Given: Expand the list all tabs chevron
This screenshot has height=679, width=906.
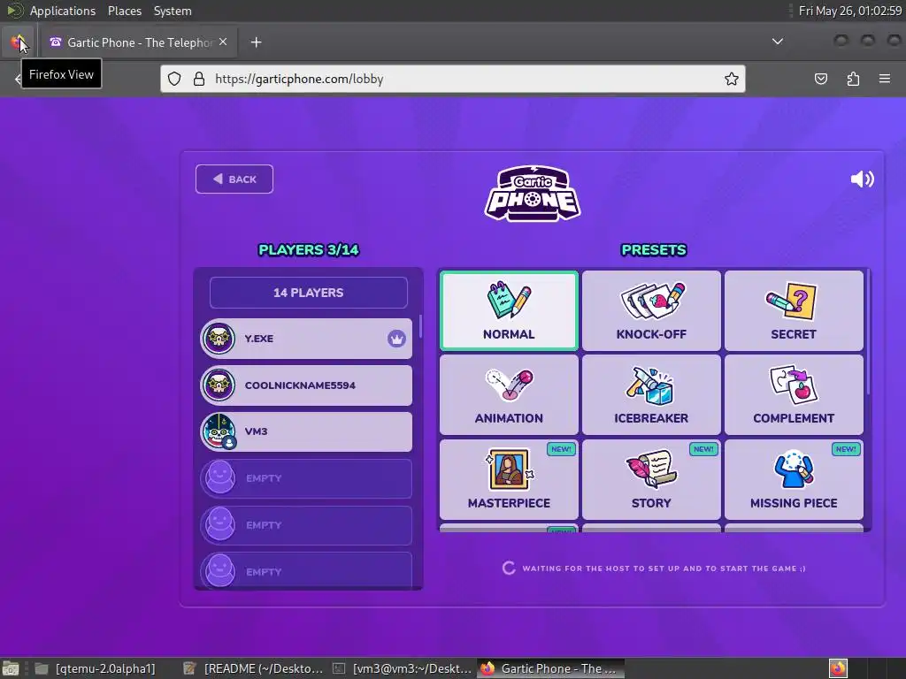Looking at the screenshot, I should pos(778,42).
